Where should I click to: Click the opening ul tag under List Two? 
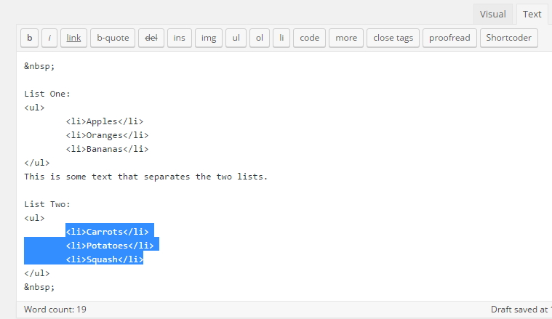pyautogui.click(x=34, y=218)
